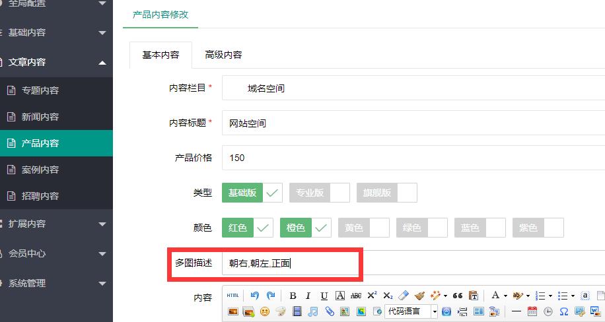Open 招聘内容 in sidebar
The image size is (605, 322).
(x=56, y=196)
